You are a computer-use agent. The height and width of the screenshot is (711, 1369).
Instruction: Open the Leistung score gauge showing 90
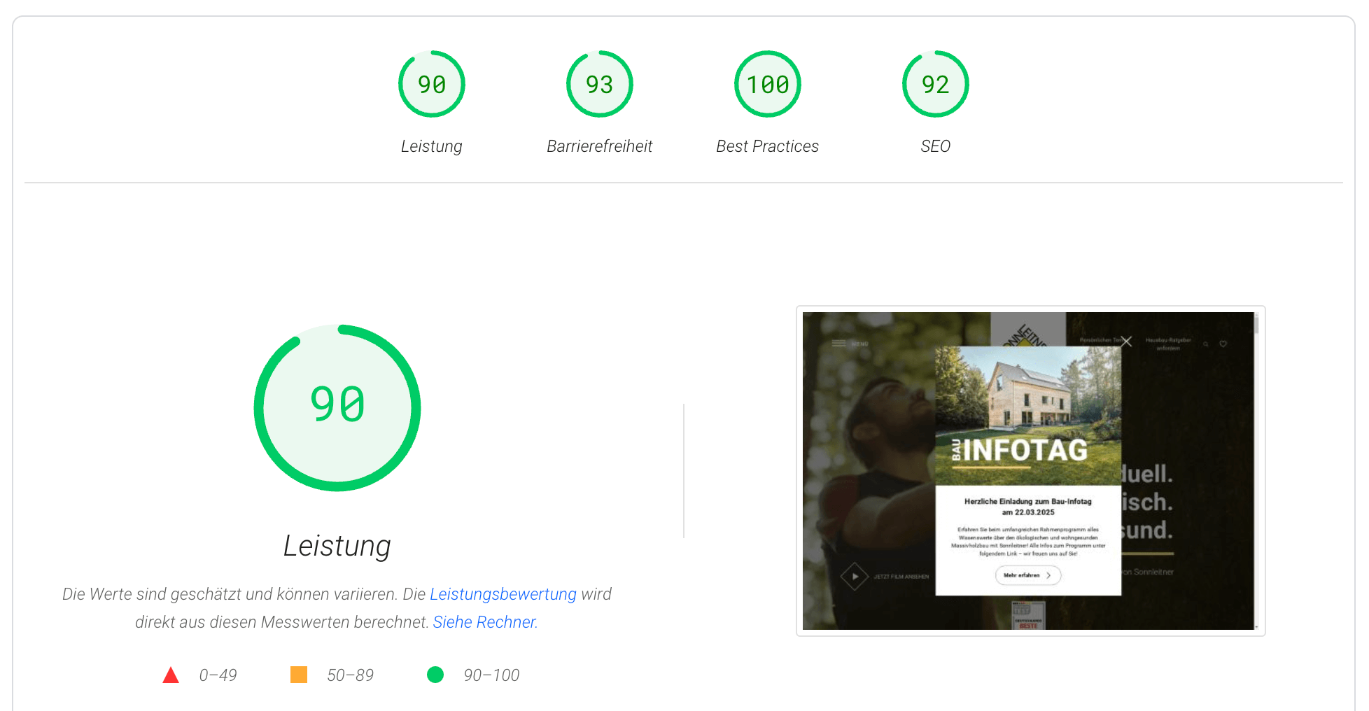coord(431,84)
